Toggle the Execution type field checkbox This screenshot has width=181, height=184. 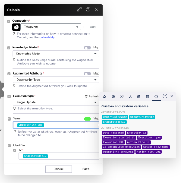[x=9, y=97]
